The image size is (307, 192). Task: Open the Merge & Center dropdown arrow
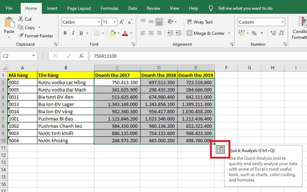229,33
